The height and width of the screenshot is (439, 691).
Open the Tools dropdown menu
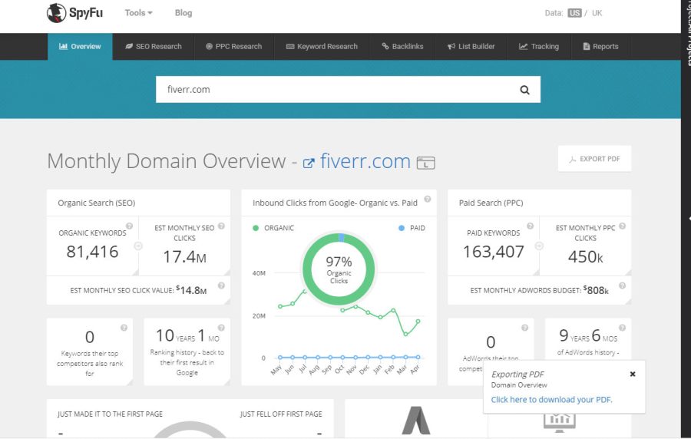click(138, 13)
